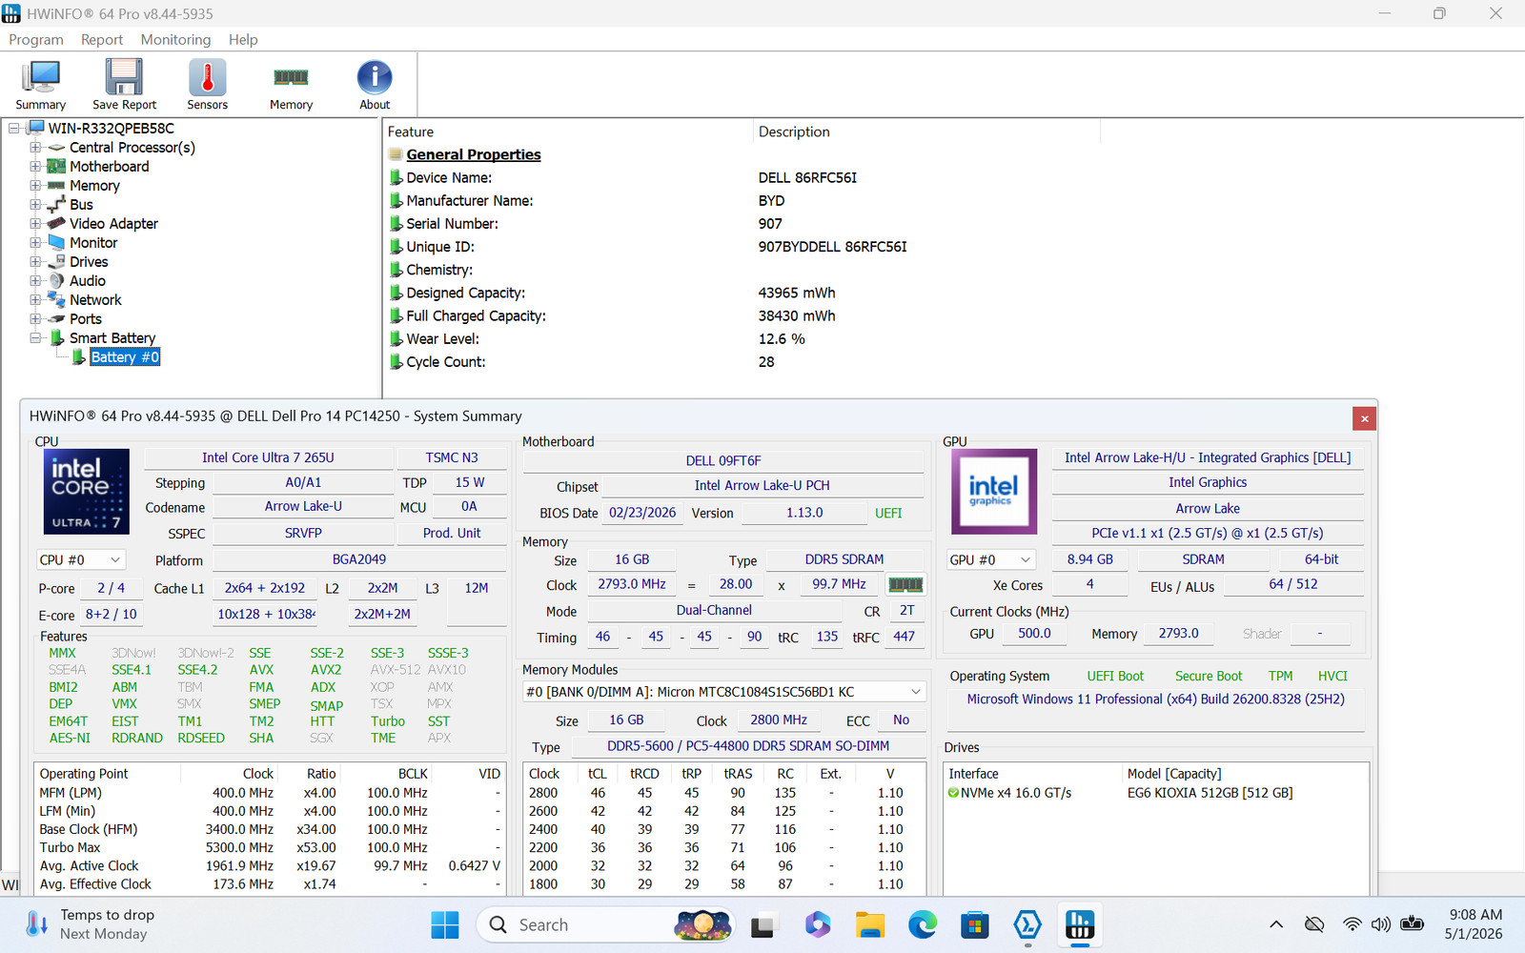This screenshot has height=953, width=1525.
Task: Open the Windows Start button
Action: pyautogui.click(x=445, y=924)
